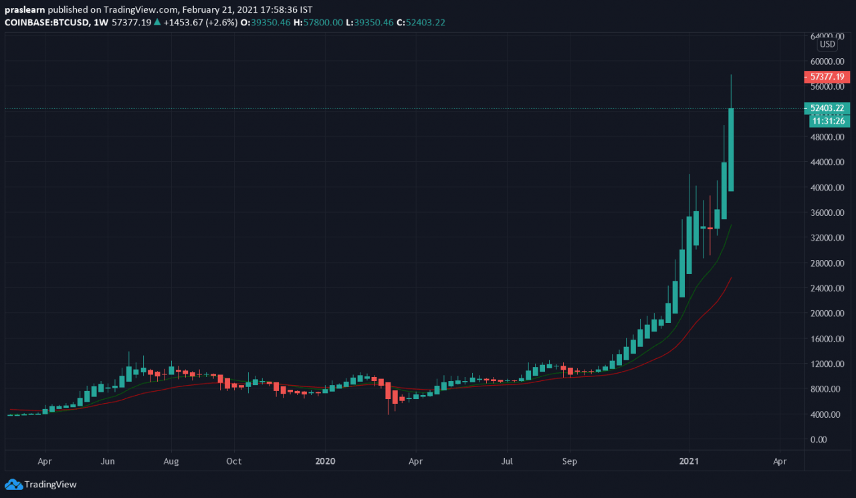Click the Oct label on time axis
Image resolution: width=856 pixels, height=498 pixels.
234,461
